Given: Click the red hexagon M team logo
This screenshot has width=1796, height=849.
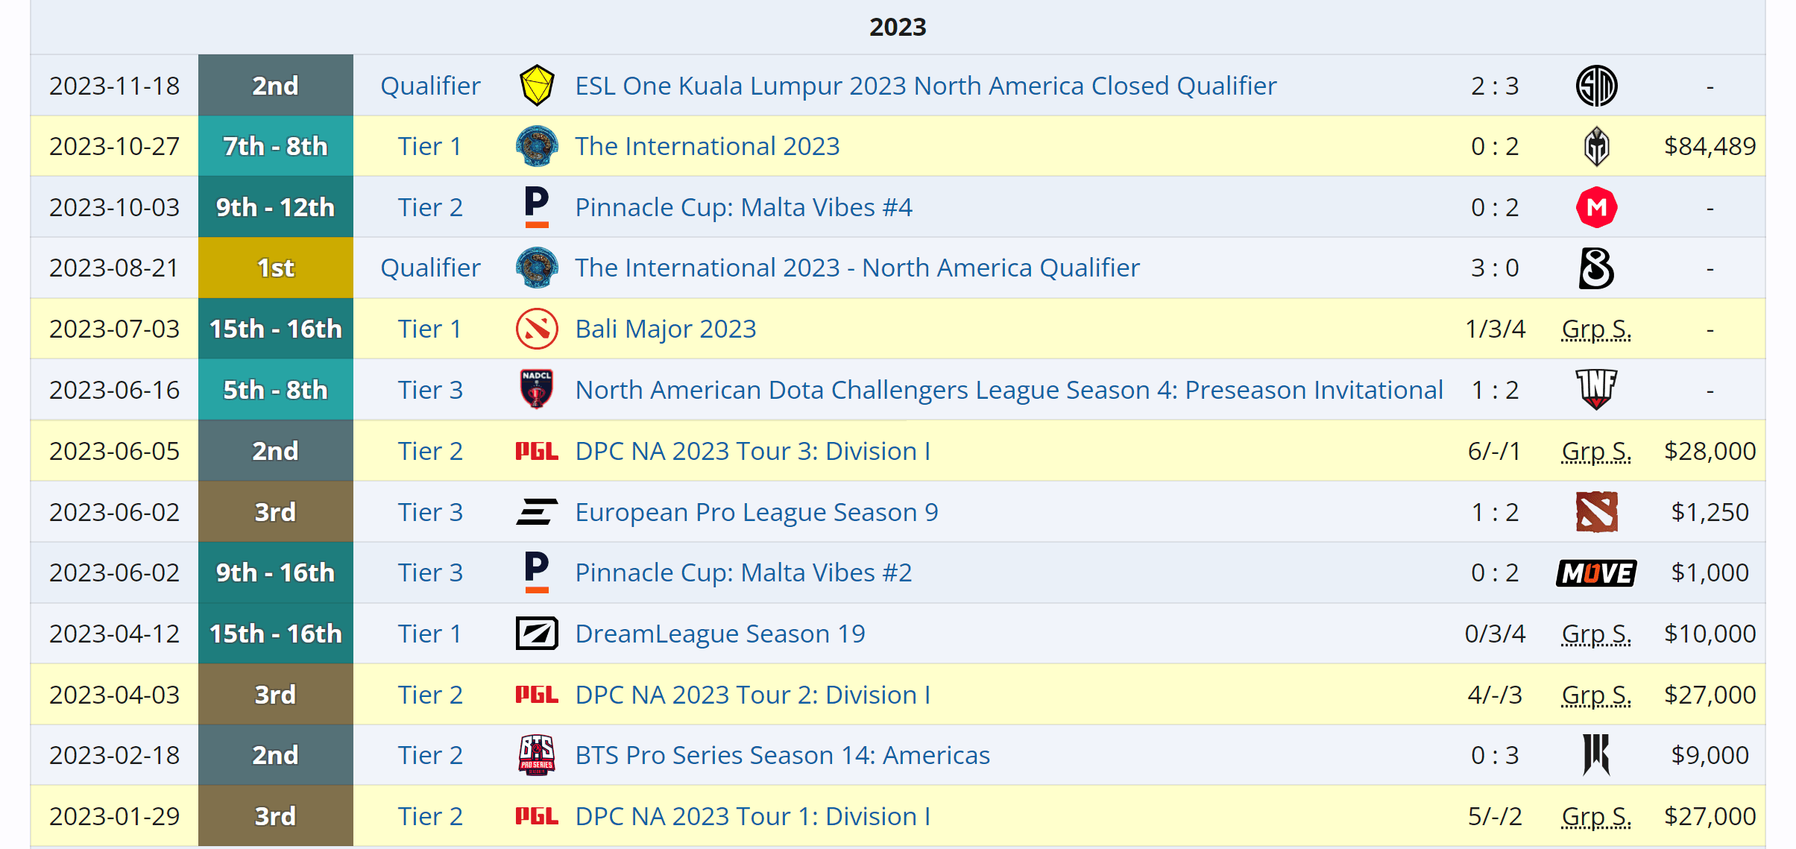Looking at the screenshot, I should [1596, 207].
